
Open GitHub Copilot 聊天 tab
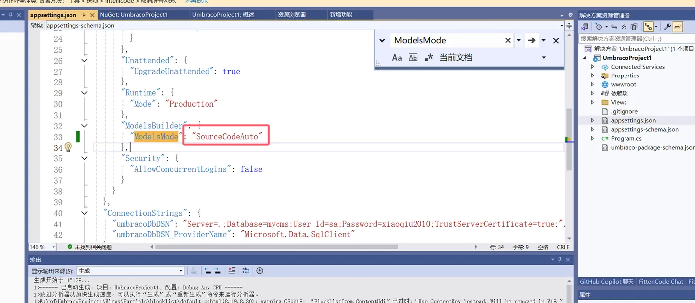point(607,282)
